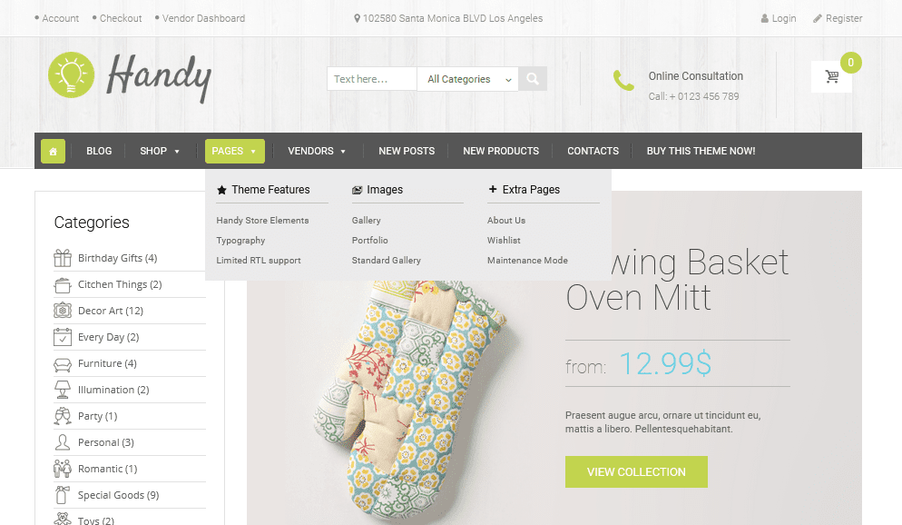902x525 pixels.
Task: Click the green home icon in navbar
Action: click(53, 152)
